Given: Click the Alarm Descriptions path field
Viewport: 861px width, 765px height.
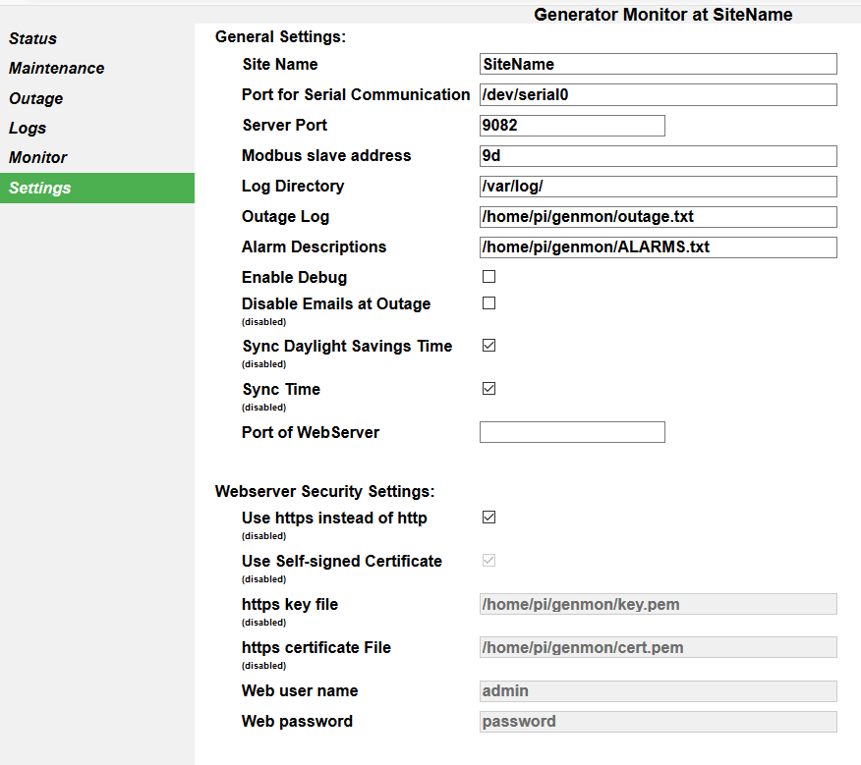Looking at the screenshot, I should pos(659,247).
